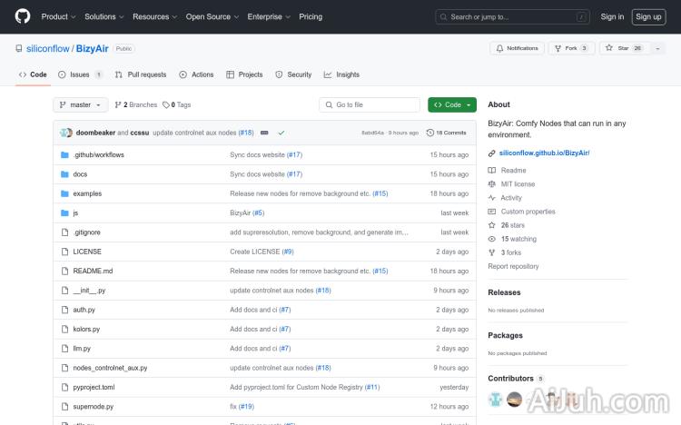Screen dimensions: 681x425
Task: Click the Go to file field
Action: pos(370,105)
